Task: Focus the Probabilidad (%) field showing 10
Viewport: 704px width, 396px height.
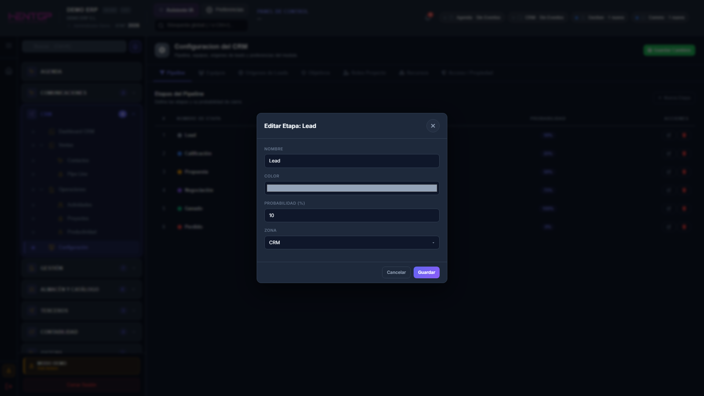Action: coord(352,215)
